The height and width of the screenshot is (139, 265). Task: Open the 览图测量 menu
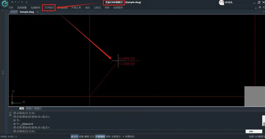(22, 8)
